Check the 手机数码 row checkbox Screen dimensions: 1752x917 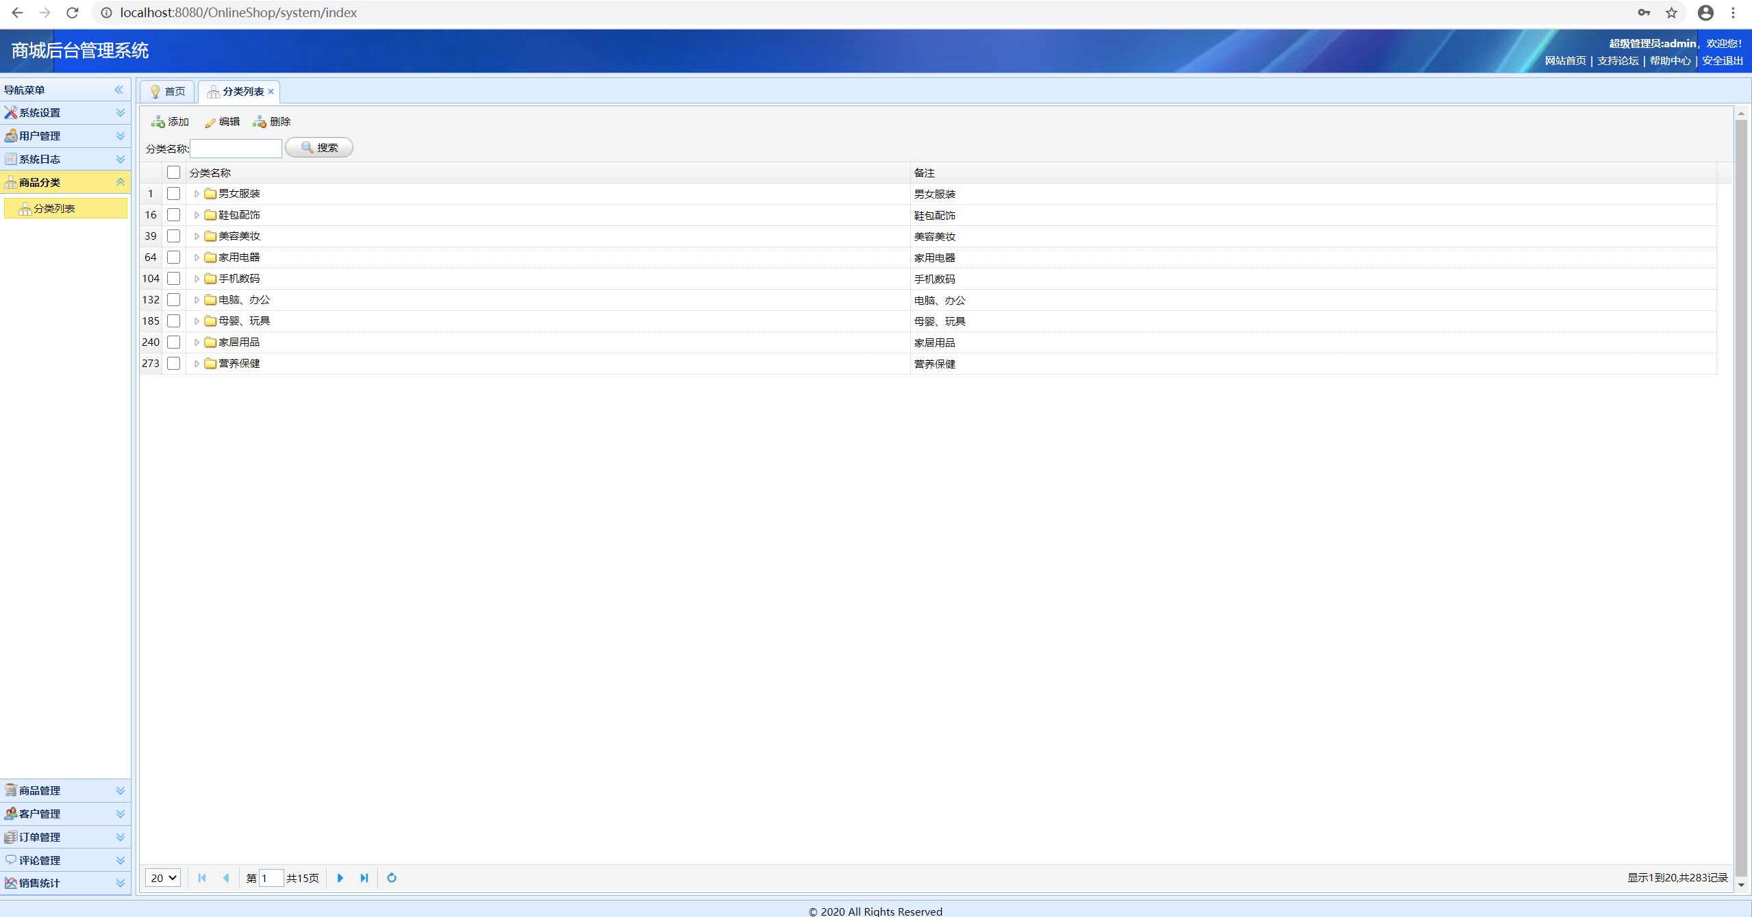173,279
